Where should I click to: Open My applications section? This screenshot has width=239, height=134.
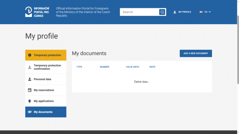[x=46, y=101]
